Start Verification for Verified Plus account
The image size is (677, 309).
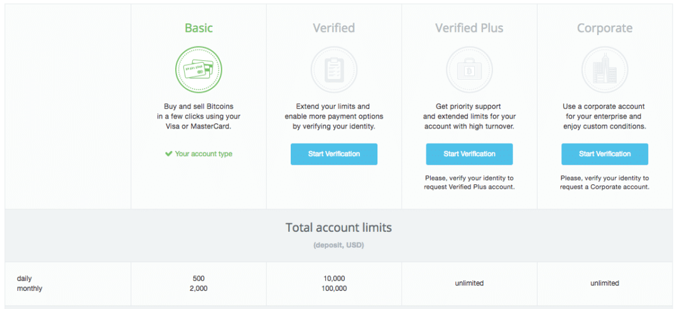pyautogui.click(x=469, y=154)
